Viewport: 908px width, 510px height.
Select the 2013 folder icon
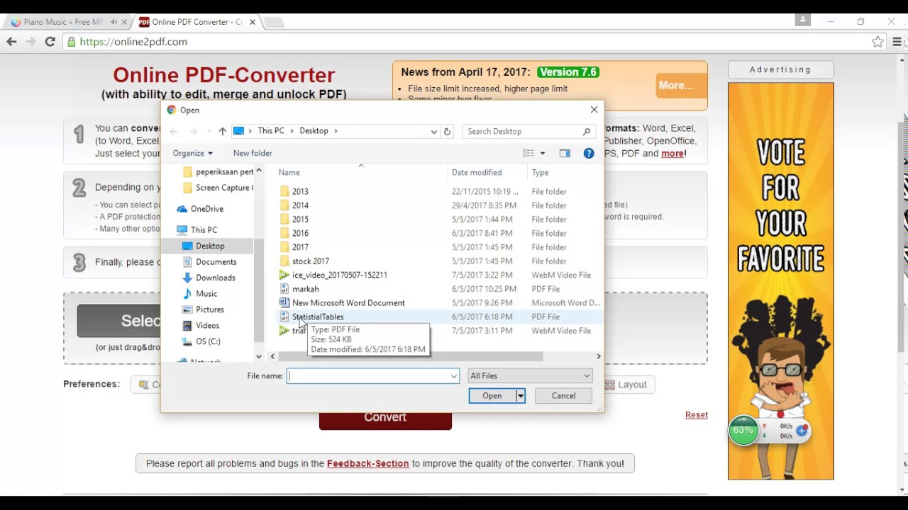coord(284,191)
